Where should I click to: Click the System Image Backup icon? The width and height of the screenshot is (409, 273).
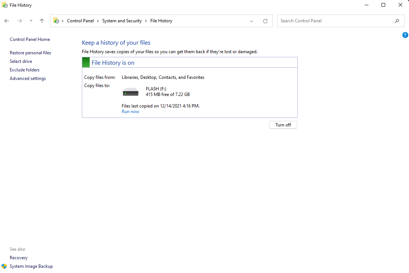[x=4, y=266]
